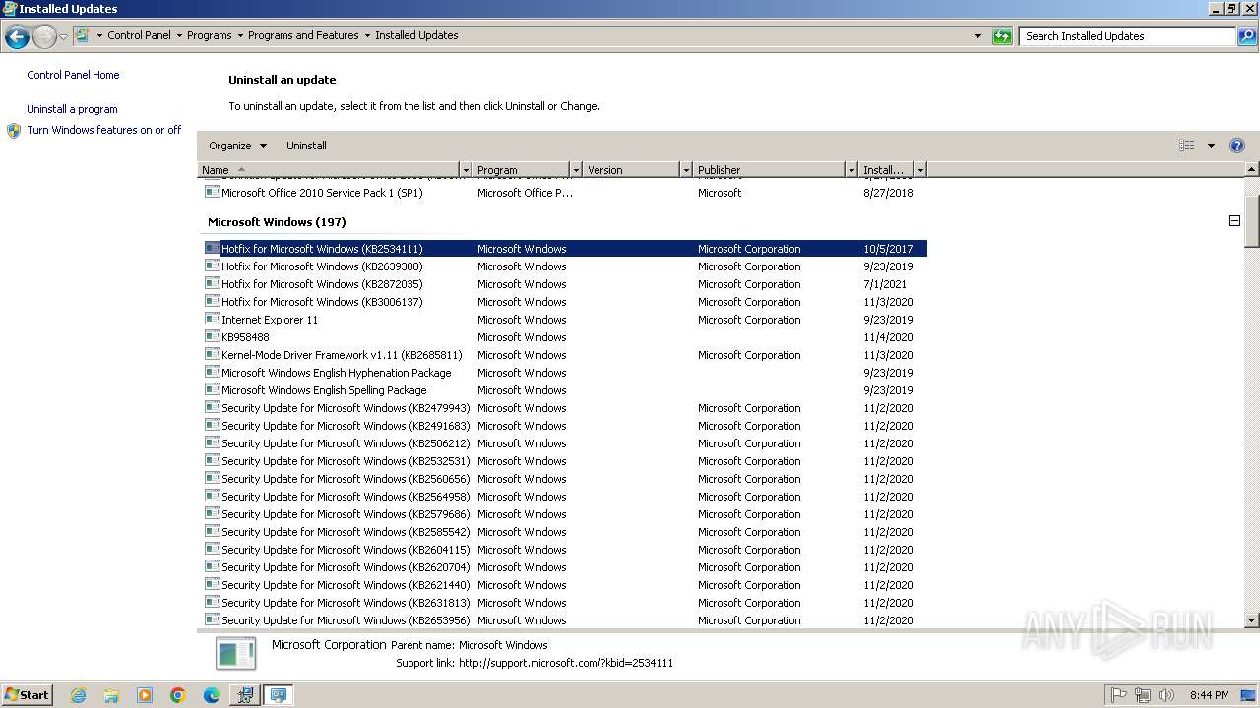Open the Program column filter dropdown
Viewport: 1260px width, 708px height.
coord(576,170)
